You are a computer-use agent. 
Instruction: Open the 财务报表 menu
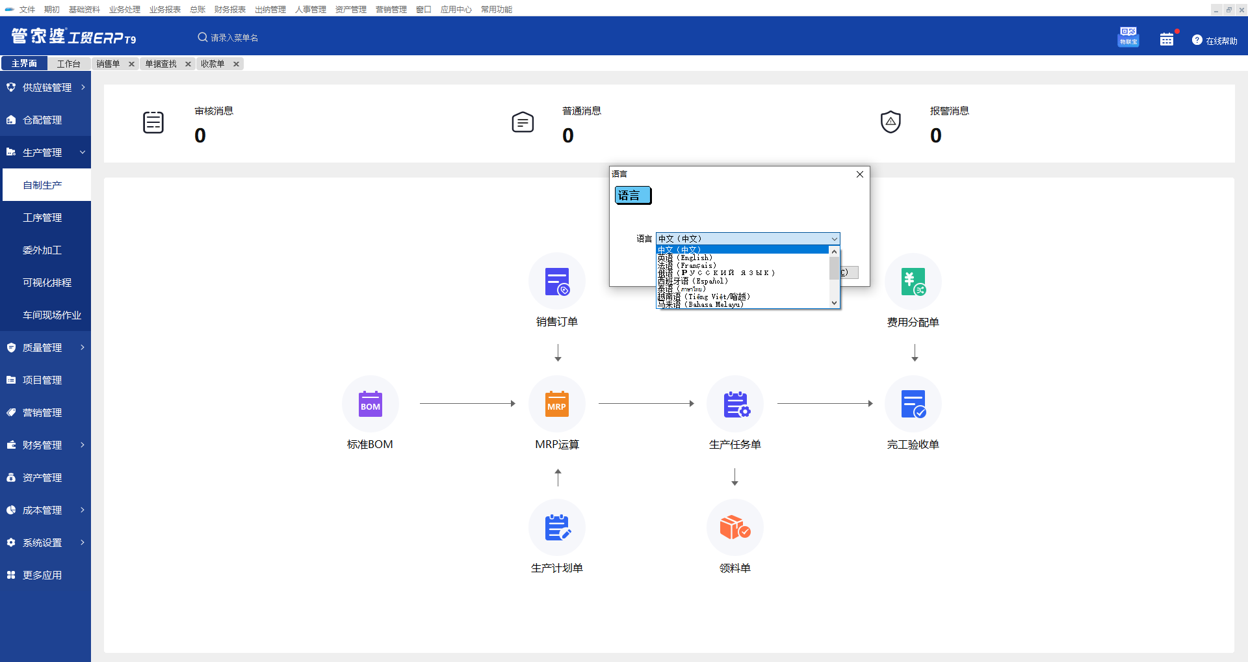(x=230, y=9)
